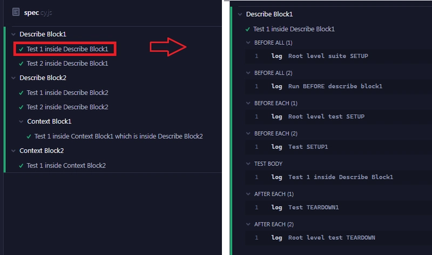Click checkmark beside Test 1 inside Context Block1
This screenshot has width=432, height=255.
(x=29, y=136)
